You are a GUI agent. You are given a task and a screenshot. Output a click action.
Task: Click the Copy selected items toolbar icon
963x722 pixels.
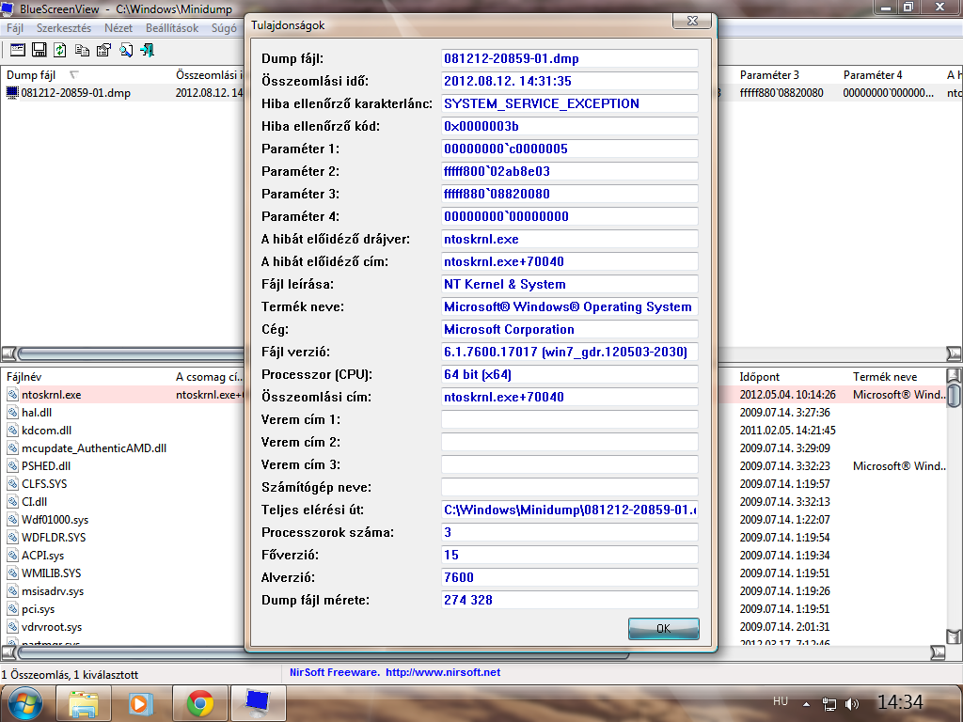[x=82, y=51]
